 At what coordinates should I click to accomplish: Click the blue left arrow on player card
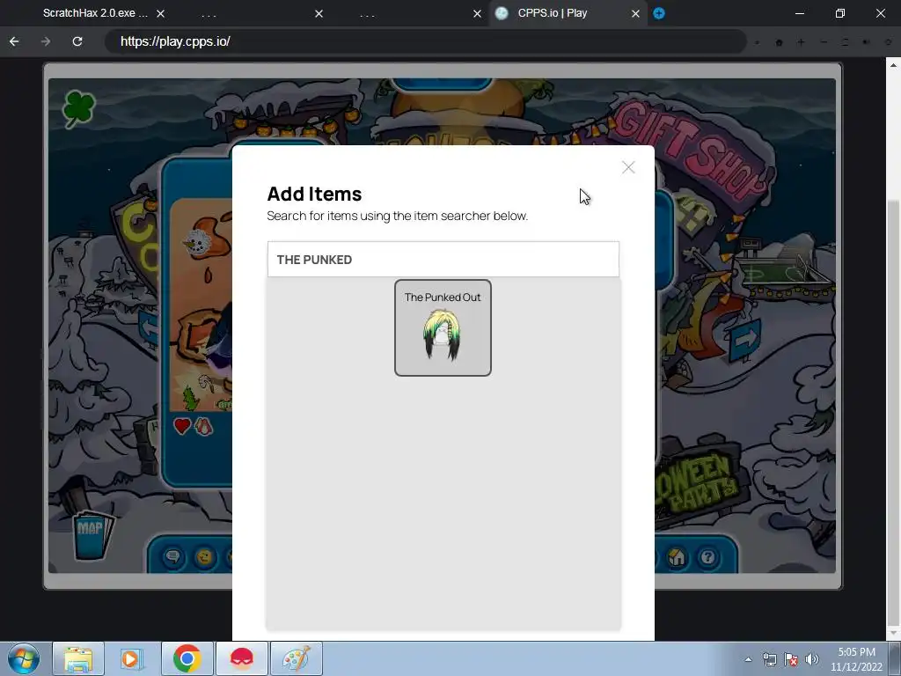pos(149,328)
